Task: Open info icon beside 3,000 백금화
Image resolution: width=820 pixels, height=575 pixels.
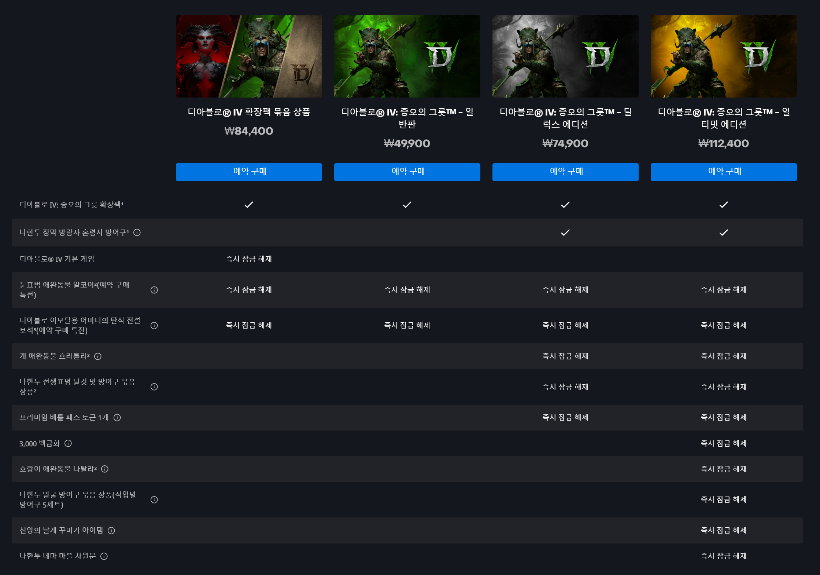Action: click(x=68, y=443)
